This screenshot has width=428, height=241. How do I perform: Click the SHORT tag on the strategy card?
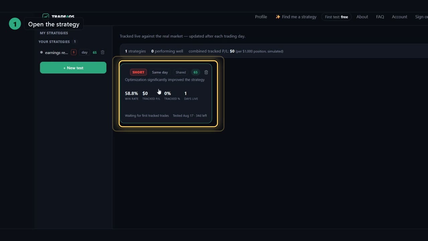click(138, 72)
